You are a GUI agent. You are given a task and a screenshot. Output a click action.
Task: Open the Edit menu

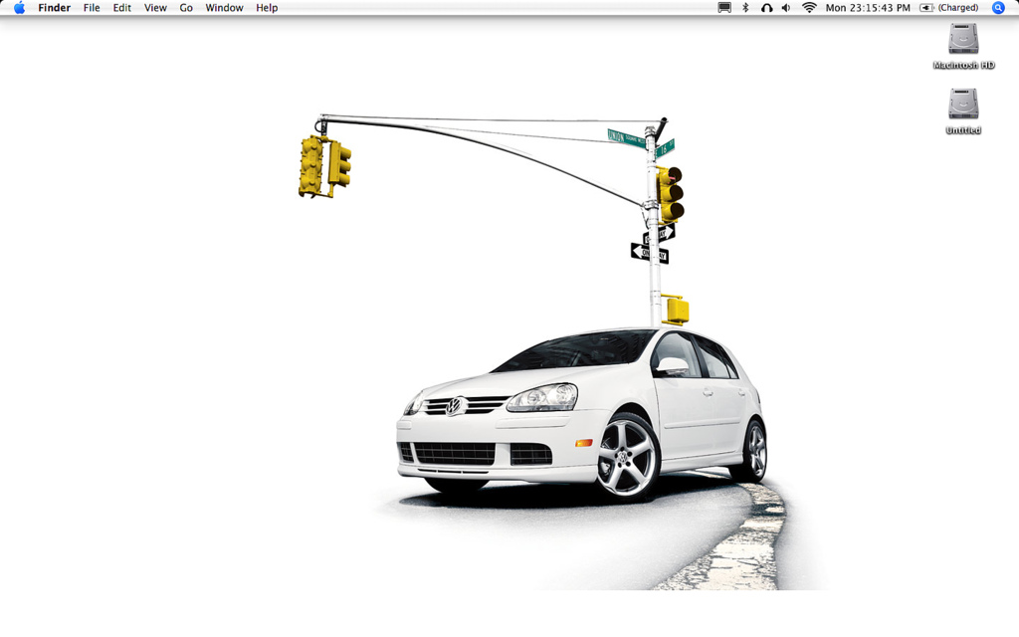(x=121, y=8)
